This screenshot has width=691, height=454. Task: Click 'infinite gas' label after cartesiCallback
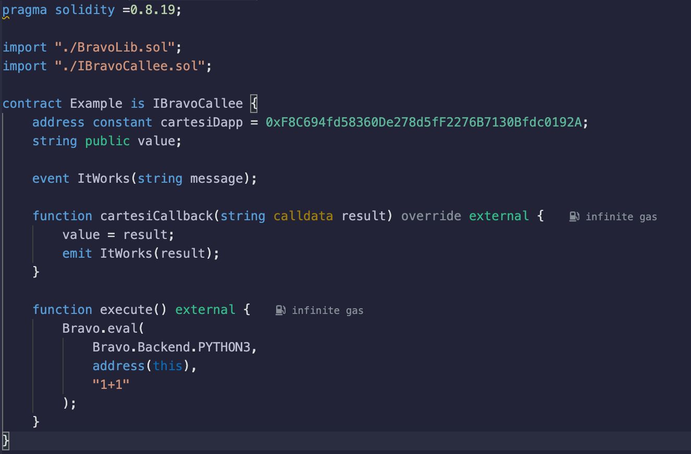coord(621,217)
